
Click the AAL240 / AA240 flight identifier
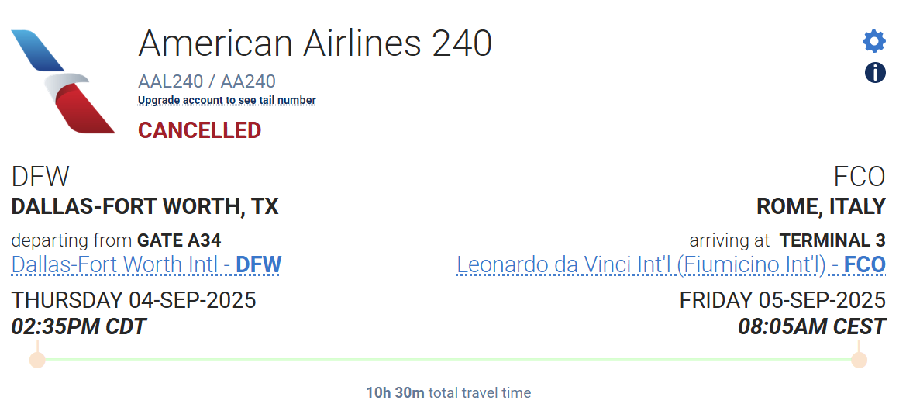207,81
